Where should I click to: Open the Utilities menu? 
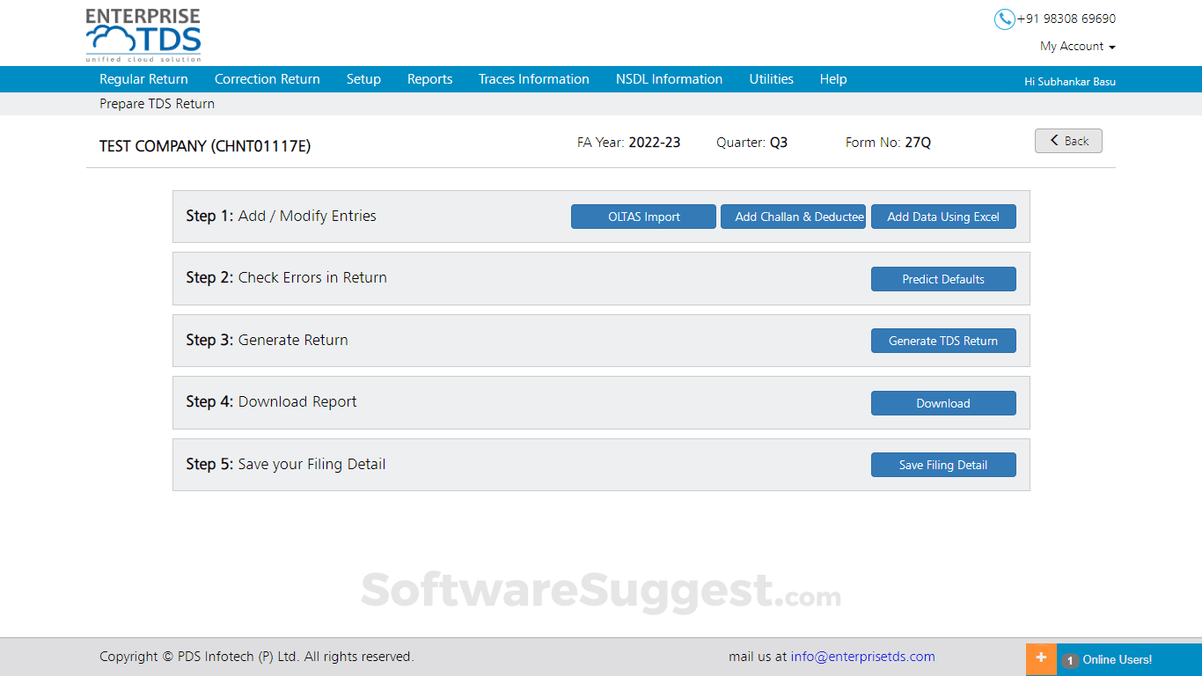771,78
